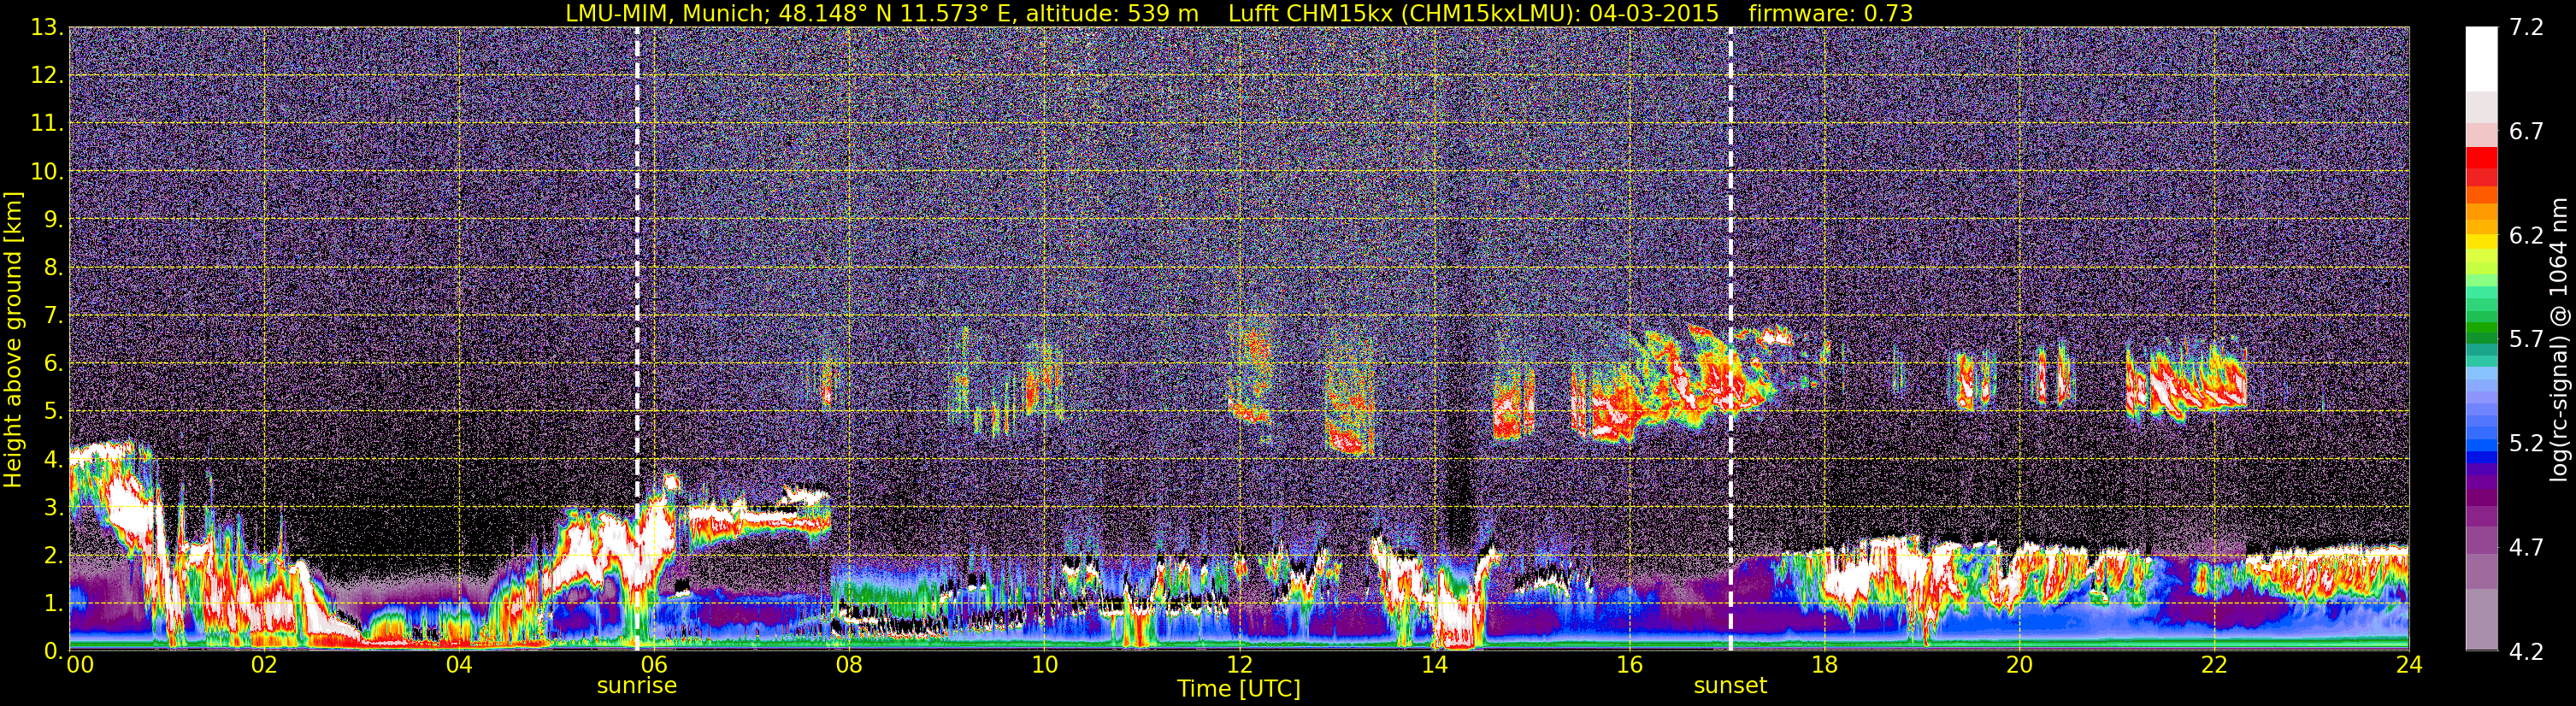2576x706 pixels.
Task: Click the colorbar value '4.2'
Action: 2526,652
